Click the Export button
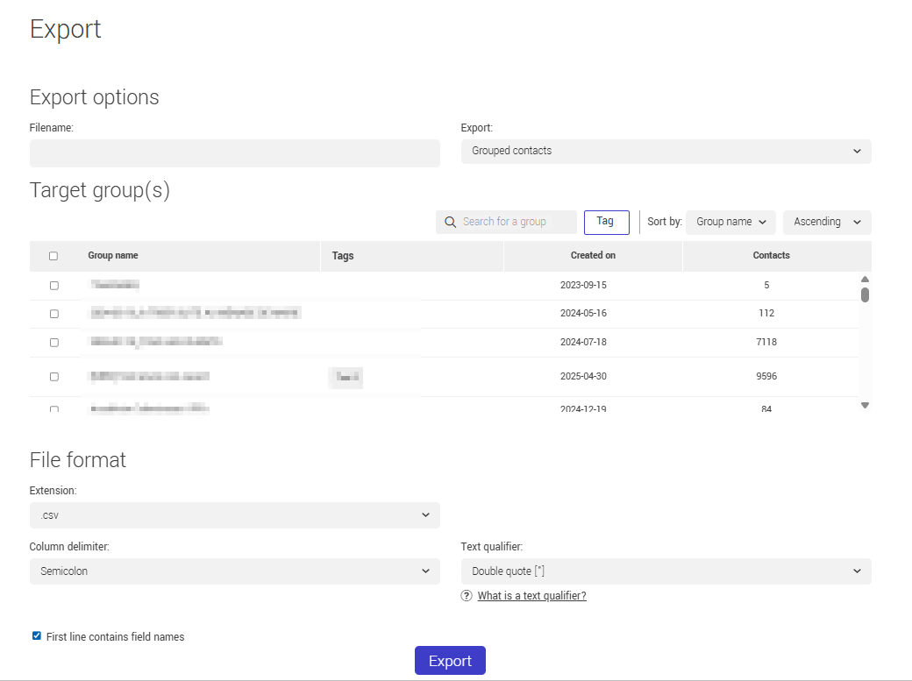 (x=450, y=660)
